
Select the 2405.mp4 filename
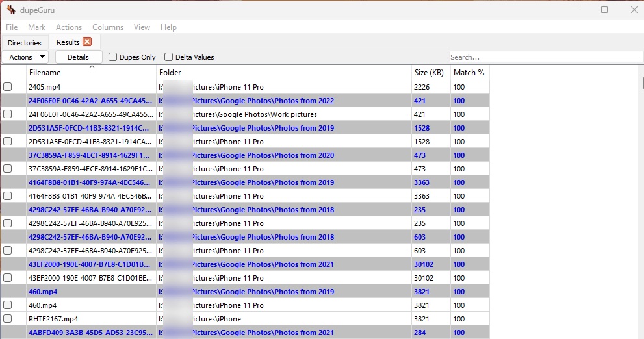pyautogui.click(x=44, y=87)
